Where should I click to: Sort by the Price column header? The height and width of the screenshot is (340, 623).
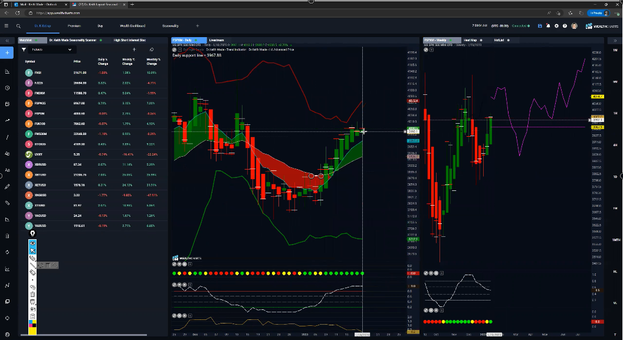(77, 61)
